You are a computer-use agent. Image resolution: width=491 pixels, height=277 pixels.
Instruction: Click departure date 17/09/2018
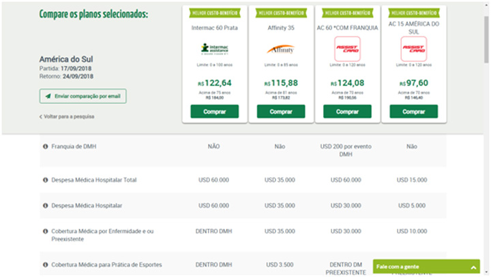pos(76,69)
